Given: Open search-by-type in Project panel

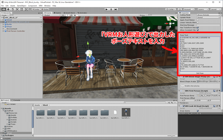Looking at the screenshot, I should pos(169,103).
